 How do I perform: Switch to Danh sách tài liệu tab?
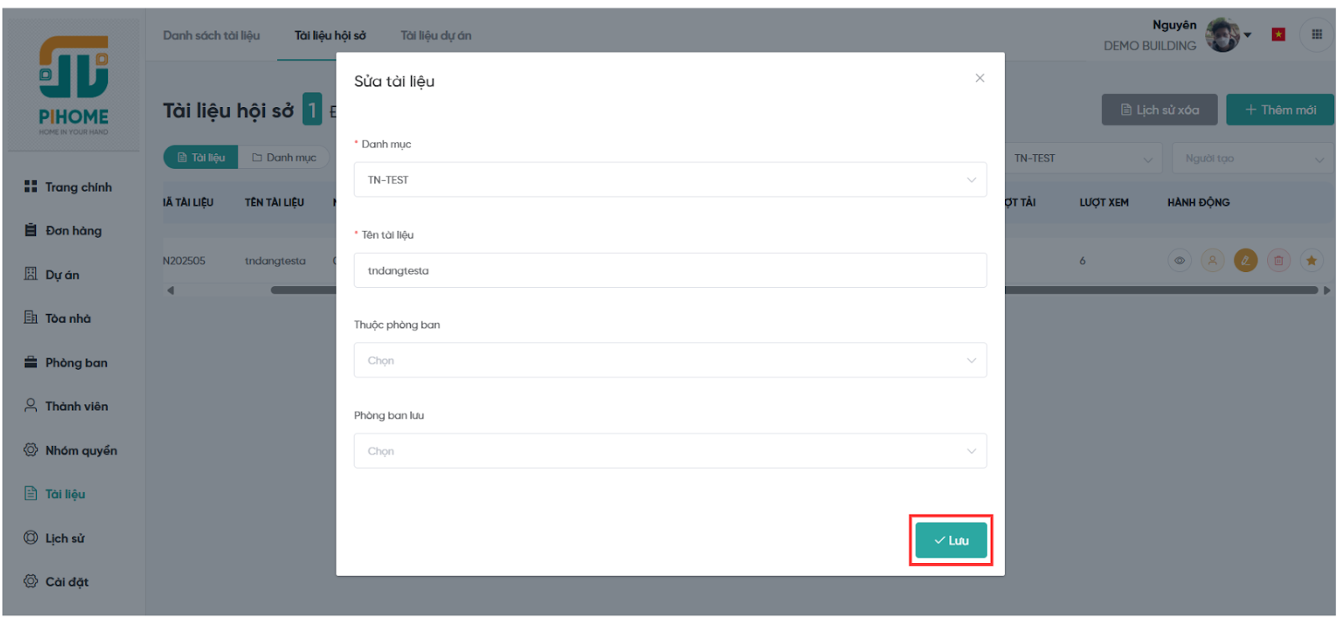pos(211,35)
